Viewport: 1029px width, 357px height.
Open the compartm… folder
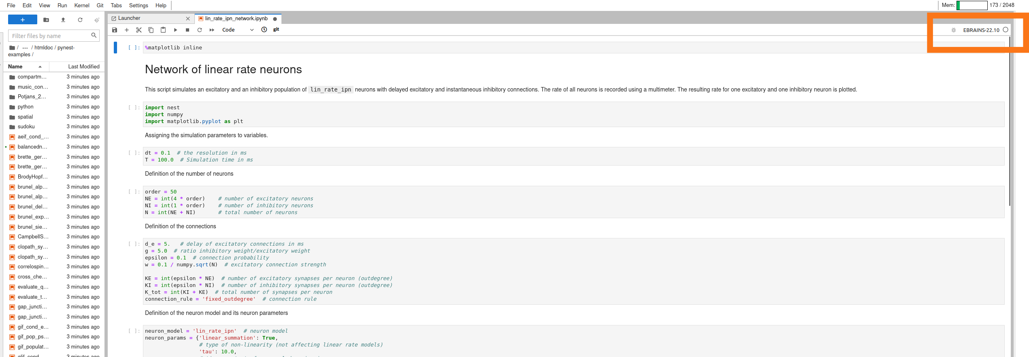(53, 77)
